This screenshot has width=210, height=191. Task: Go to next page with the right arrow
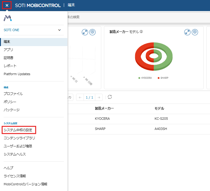click(x=99, y=97)
